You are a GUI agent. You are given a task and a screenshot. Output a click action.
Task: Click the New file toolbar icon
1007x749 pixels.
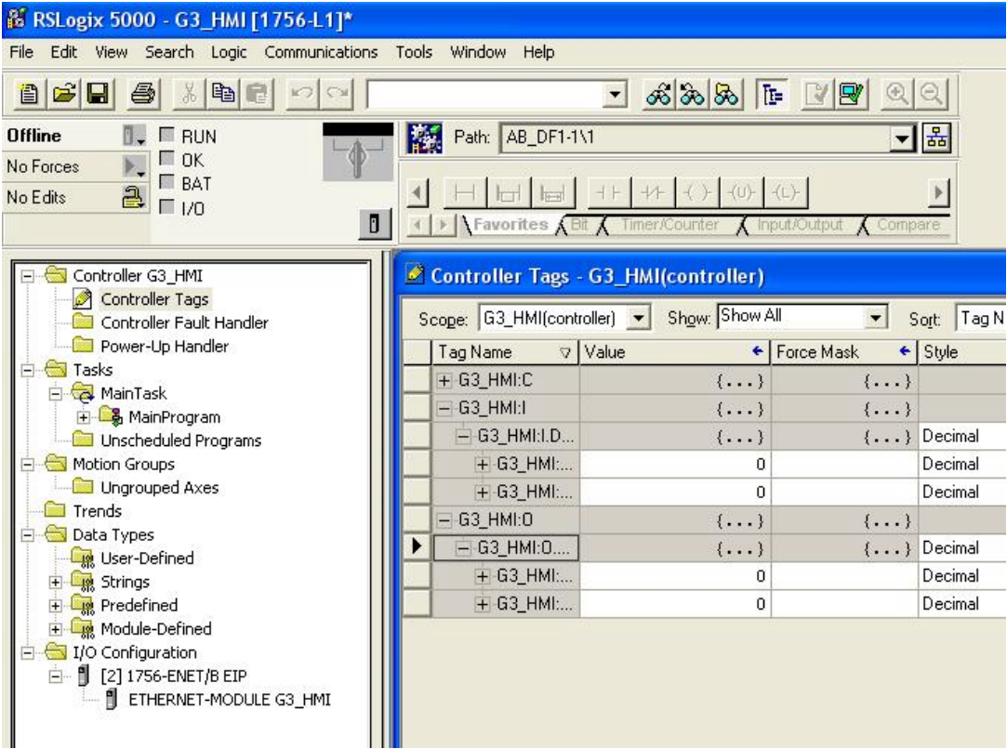click(x=28, y=95)
